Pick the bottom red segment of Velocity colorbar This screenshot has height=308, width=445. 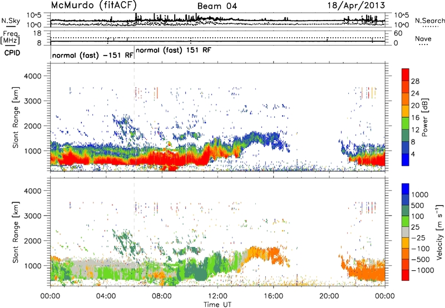point(406,275)
